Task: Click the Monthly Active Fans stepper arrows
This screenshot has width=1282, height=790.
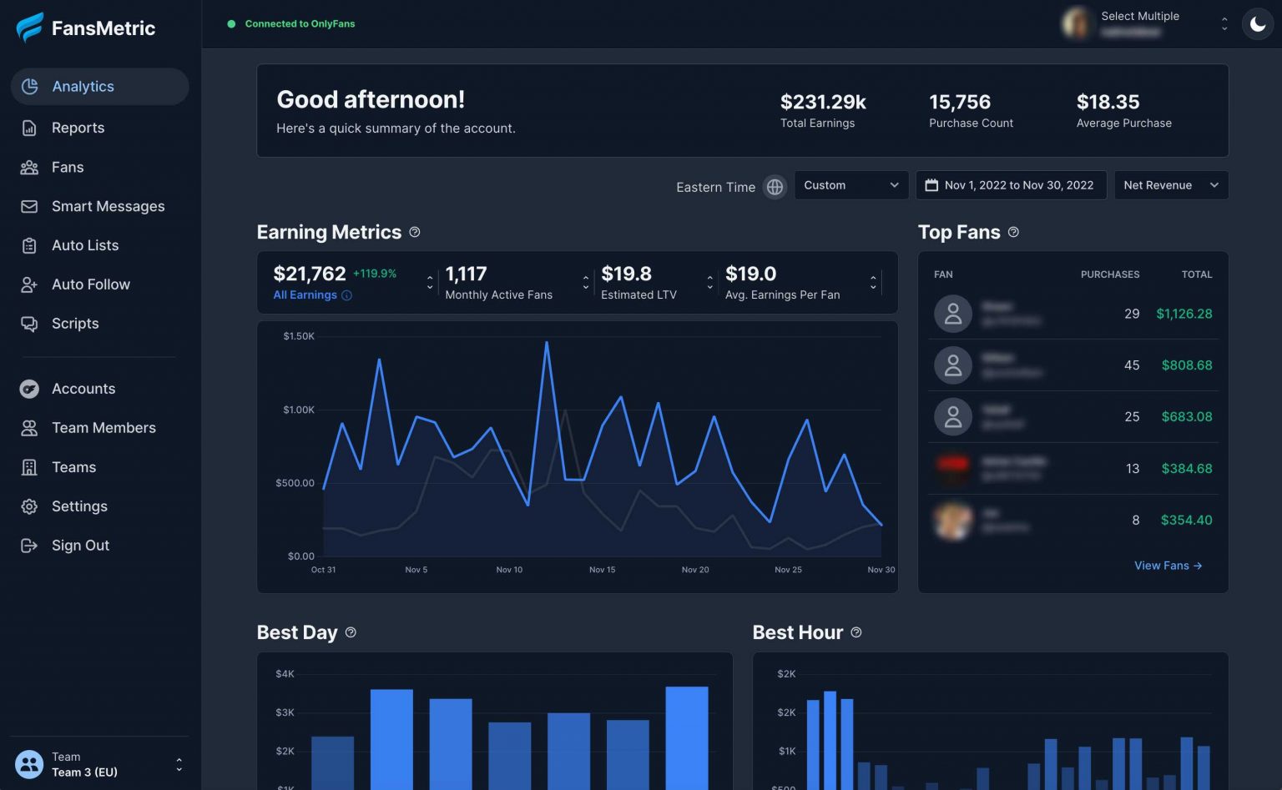Action: tap(586, 282)
